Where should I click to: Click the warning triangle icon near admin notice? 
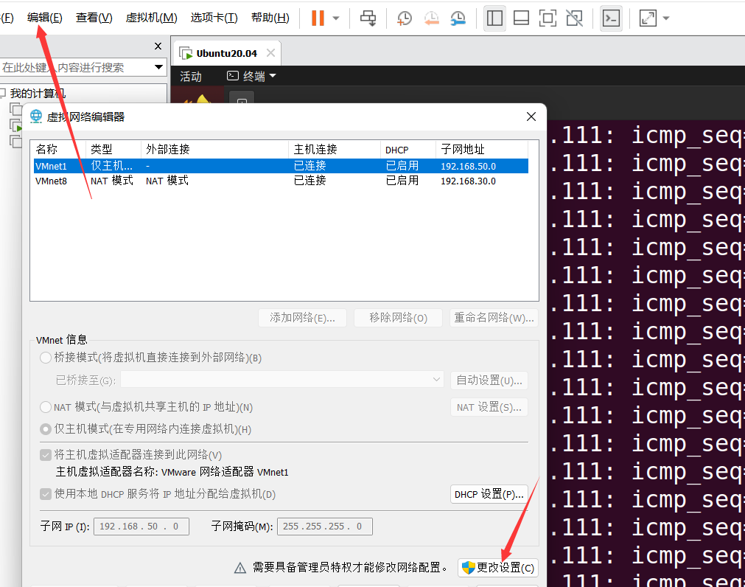point(240,568)
